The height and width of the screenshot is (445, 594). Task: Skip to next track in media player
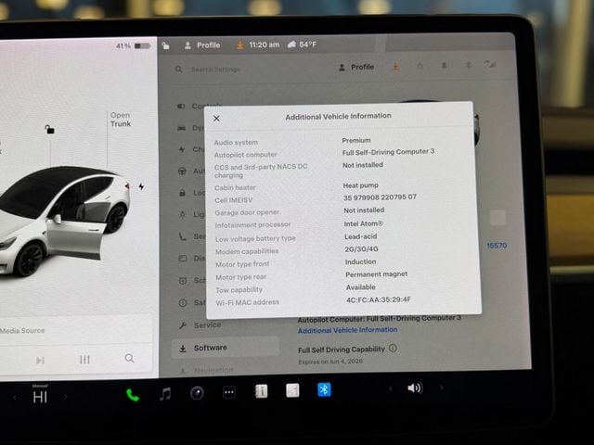coord(40,360)
